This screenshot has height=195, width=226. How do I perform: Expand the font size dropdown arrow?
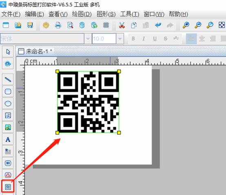click(x=120, y=39)
